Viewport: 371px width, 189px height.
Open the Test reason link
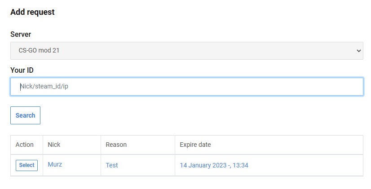click(x=112, y=165)
